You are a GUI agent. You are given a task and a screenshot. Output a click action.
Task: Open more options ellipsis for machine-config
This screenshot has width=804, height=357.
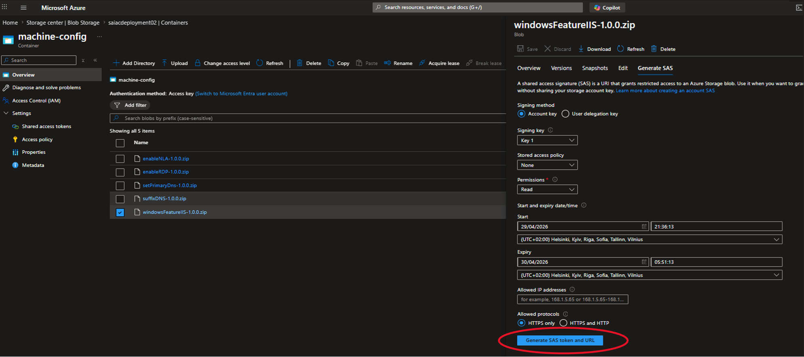(x=99, y=37)
